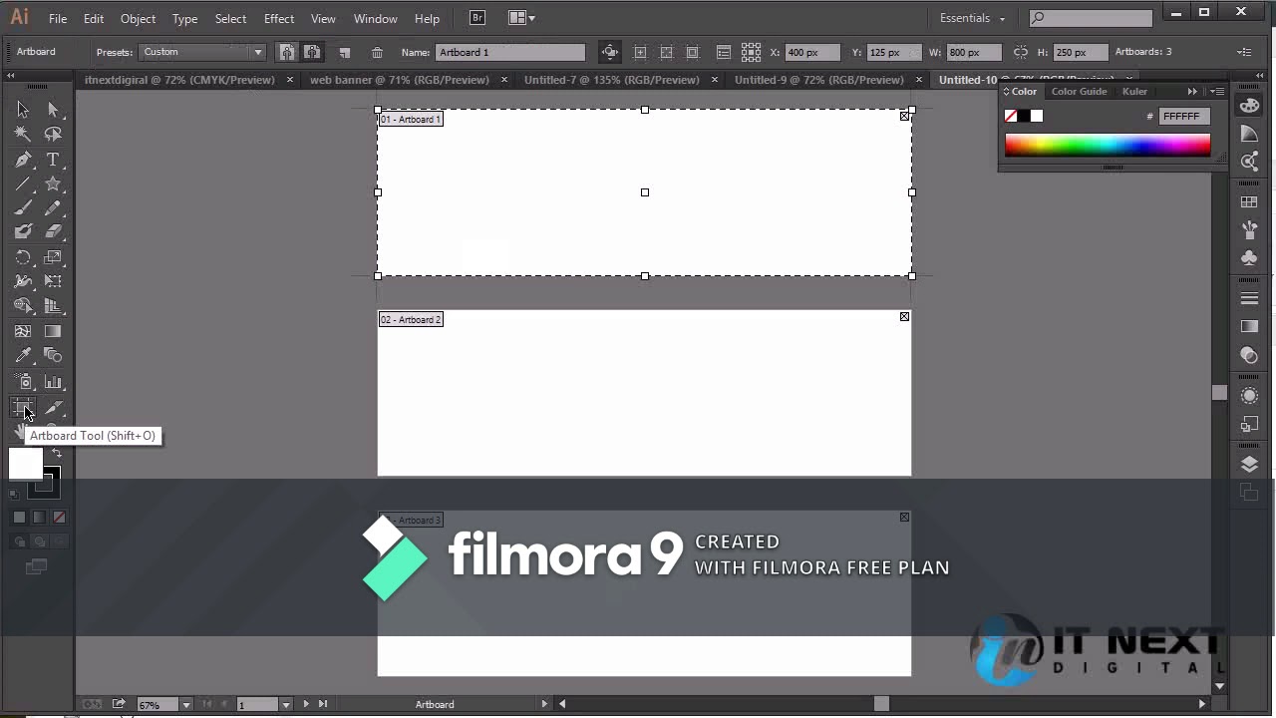Viewport: 1276px width, 718px height.
Task: Click the Artboard tool
Action: tap(23, 407)
